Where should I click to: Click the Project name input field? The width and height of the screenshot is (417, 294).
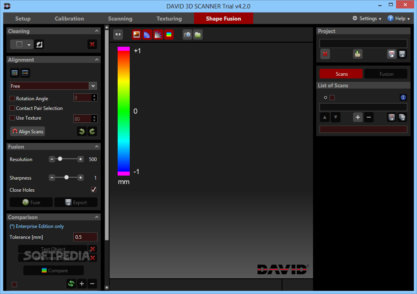tap(363, 43)
